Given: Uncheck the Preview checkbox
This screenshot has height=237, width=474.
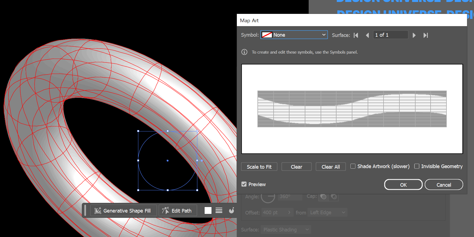Looking at the screenshot, I should (x=244, y=184).
